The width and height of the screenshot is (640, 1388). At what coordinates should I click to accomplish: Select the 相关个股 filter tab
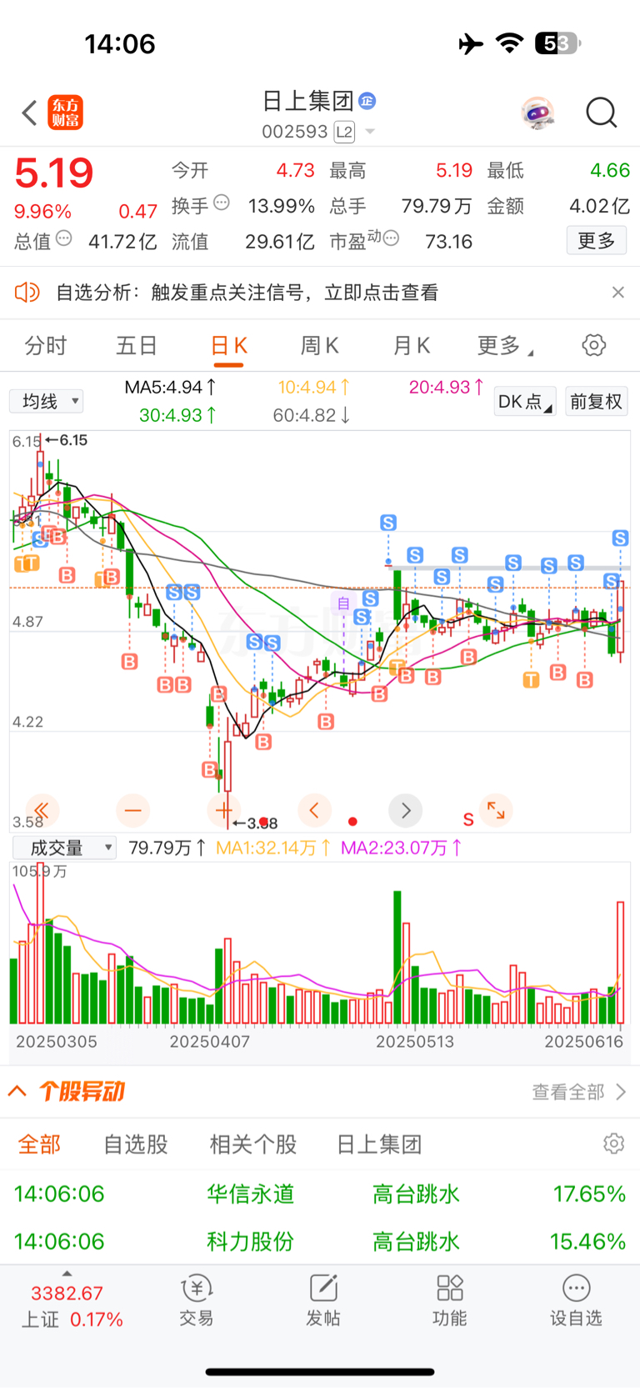253,1145
